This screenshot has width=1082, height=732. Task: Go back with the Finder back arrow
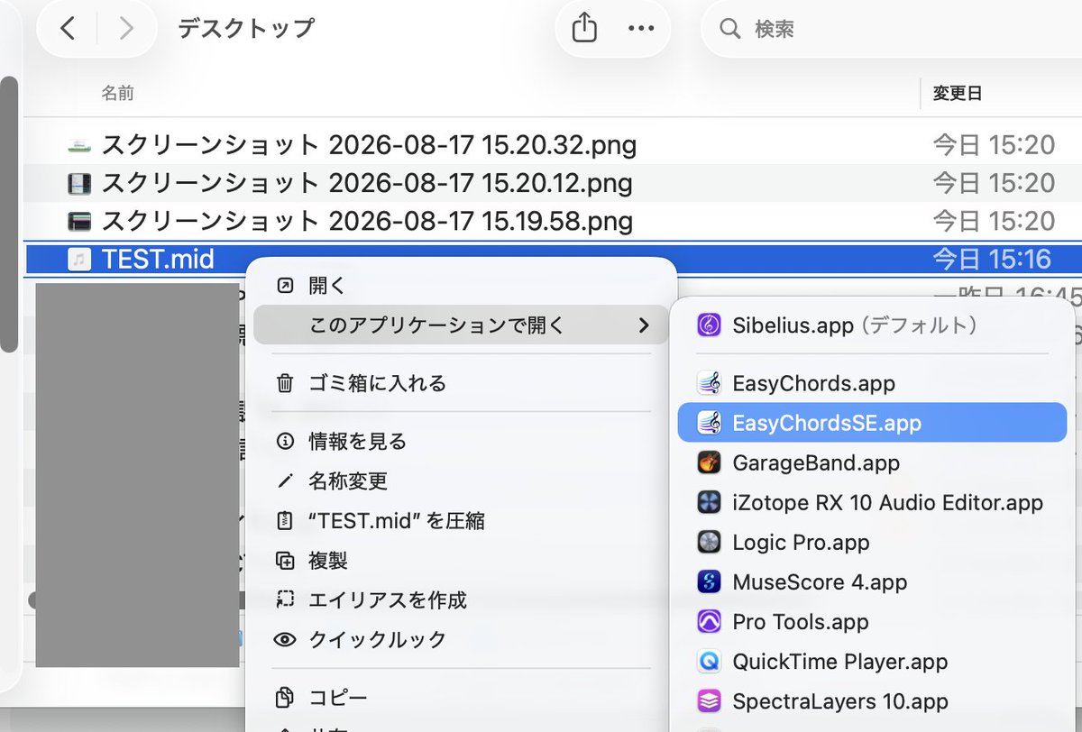tap(69, 28)
